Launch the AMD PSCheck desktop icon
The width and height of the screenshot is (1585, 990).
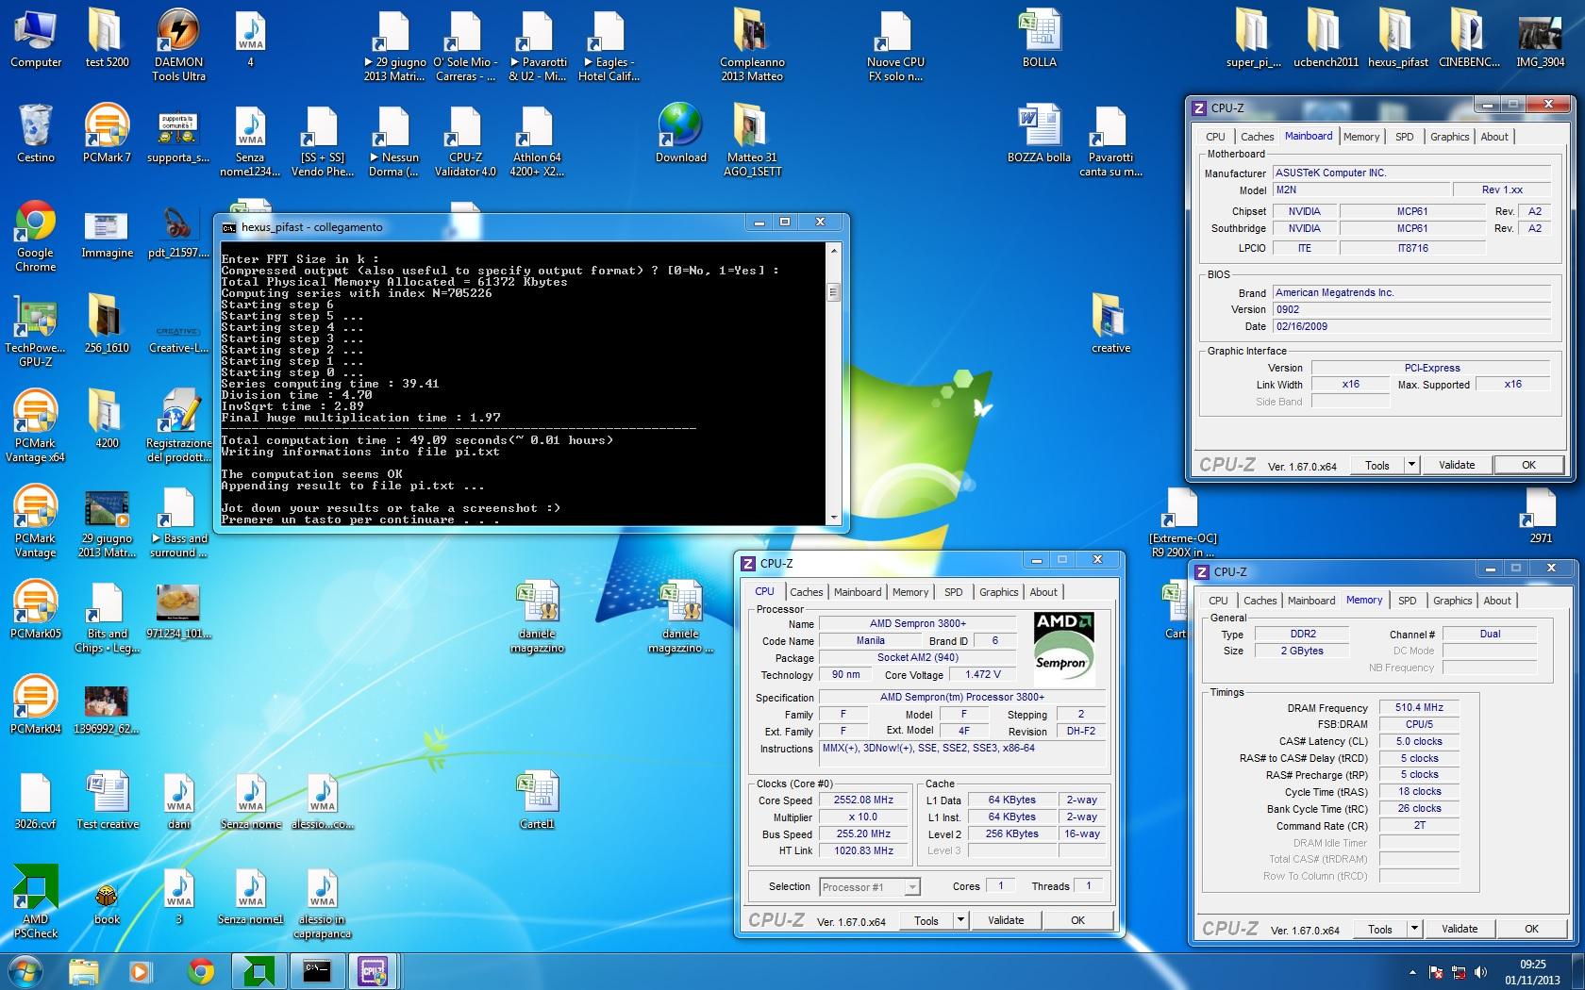pyautogui.click(x=36, y=902)
